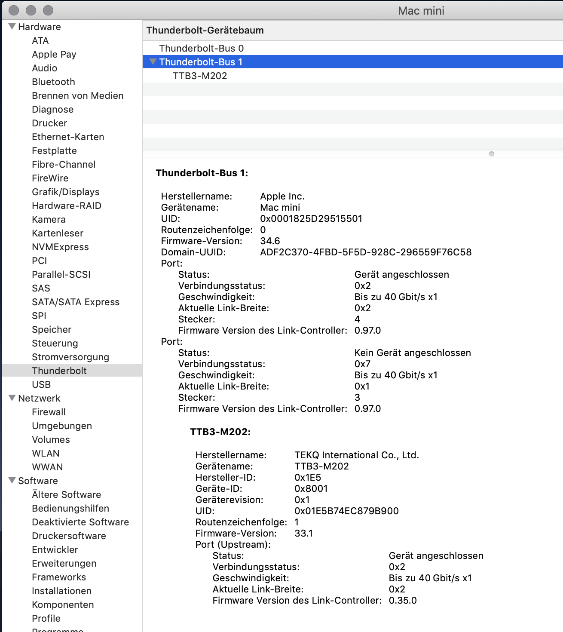Open Installationen under Software

coord(62,591)
